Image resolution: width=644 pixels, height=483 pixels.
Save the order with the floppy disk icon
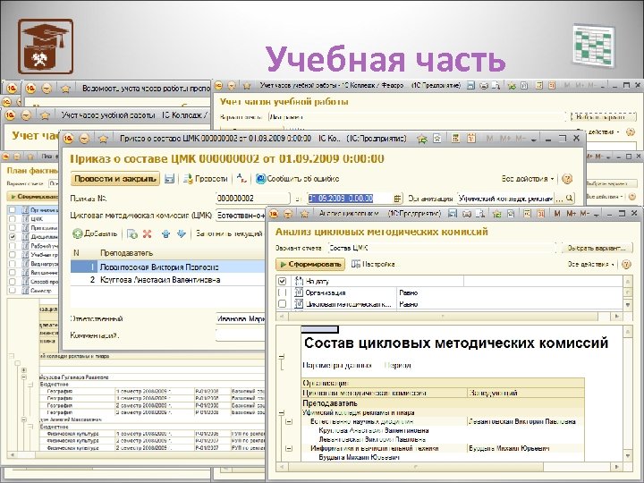pos(169,179)
